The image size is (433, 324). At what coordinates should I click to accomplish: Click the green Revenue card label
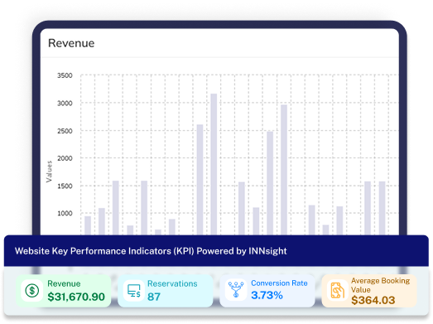(64, 283)
